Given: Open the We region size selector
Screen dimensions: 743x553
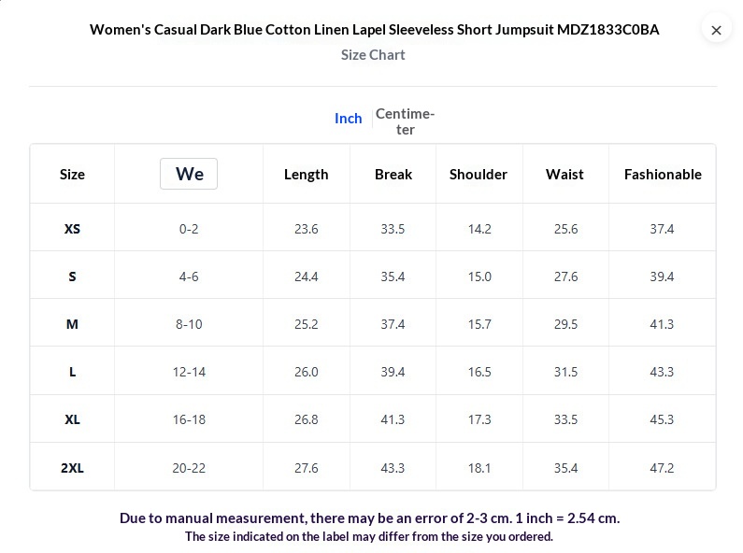Looking at the screenshot, I should pos(189,174).
